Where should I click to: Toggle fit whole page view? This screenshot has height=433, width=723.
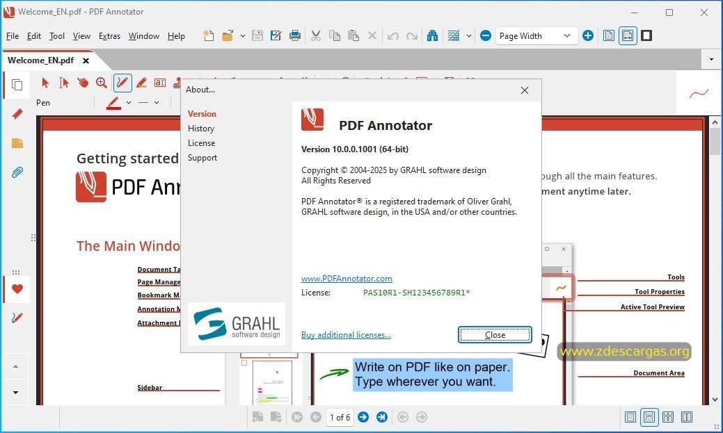coord(609,35)
